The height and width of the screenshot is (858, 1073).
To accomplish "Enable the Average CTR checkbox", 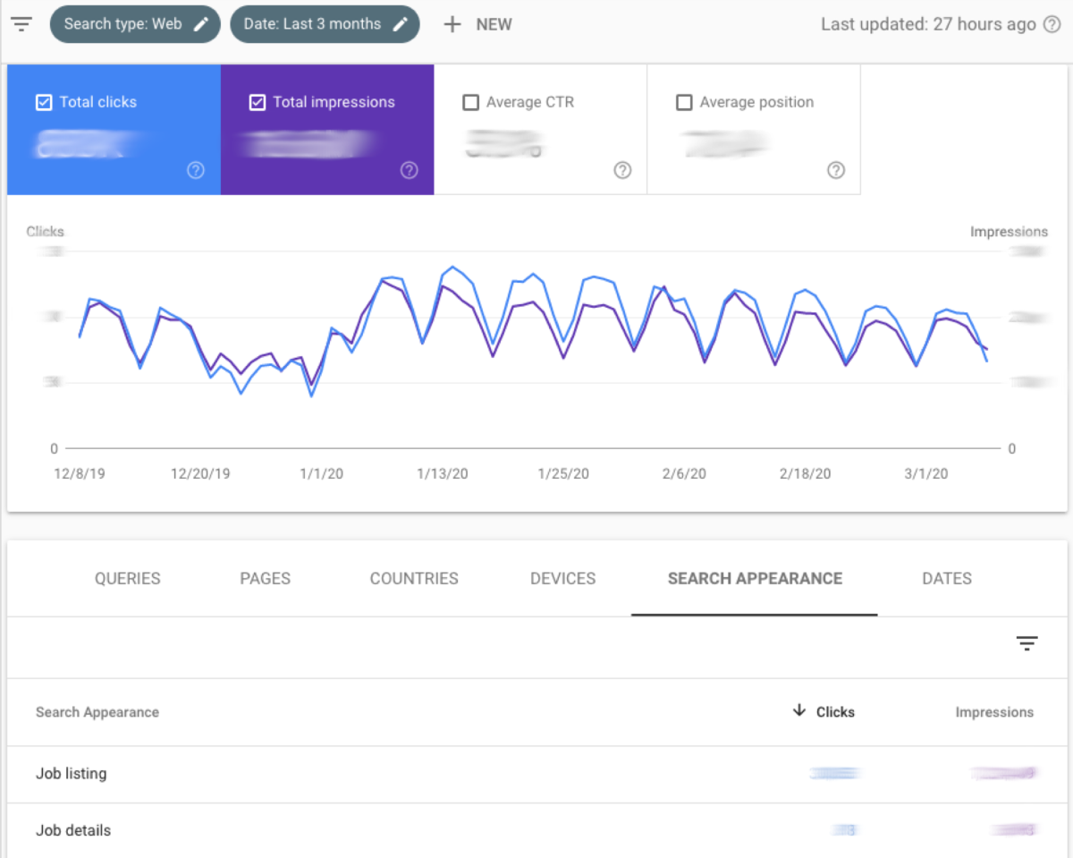I will pyautogui.click(x=471, y=103).
